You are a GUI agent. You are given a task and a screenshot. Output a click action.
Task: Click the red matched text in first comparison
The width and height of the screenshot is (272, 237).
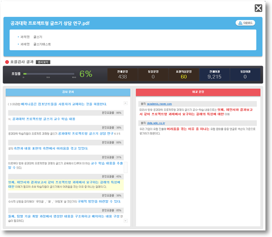tap(196, 112)
